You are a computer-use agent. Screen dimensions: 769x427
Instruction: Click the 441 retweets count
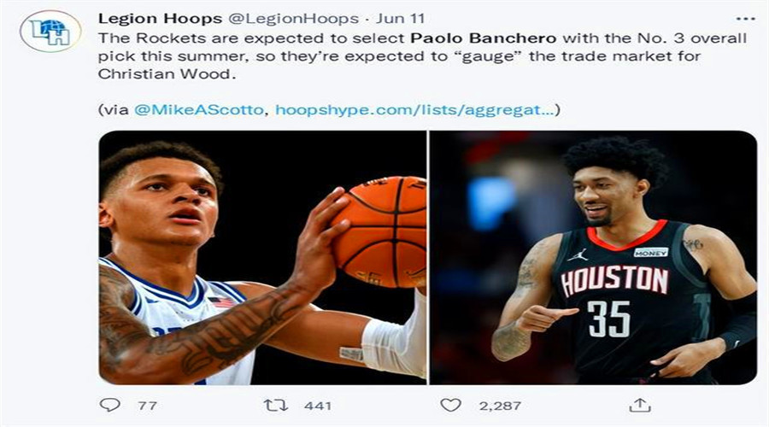(317, 406)
